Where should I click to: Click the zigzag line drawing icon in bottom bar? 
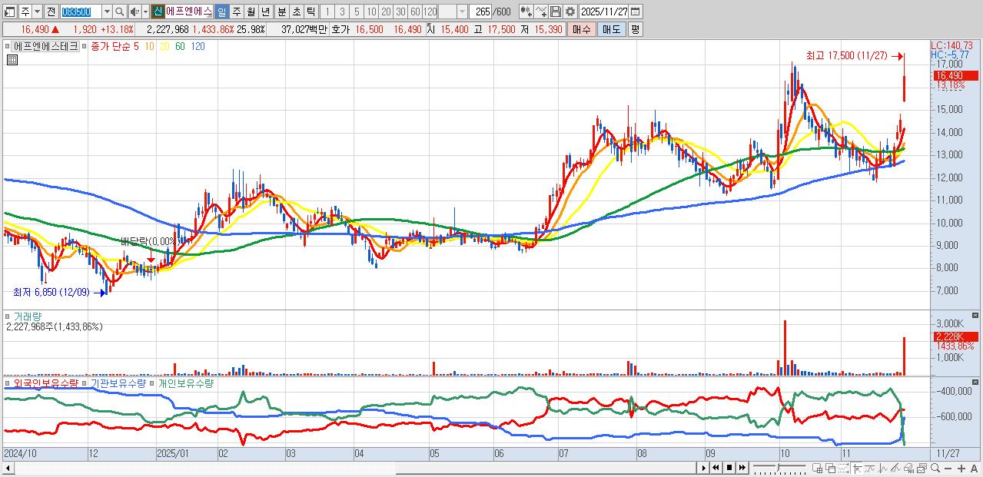[883, 468]
